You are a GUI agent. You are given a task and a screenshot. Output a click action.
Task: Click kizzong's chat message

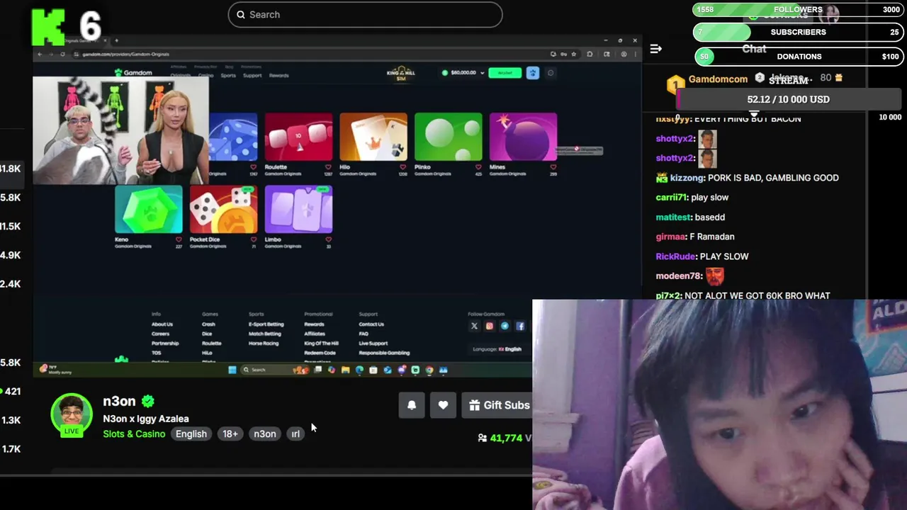(x=748, y=178)
